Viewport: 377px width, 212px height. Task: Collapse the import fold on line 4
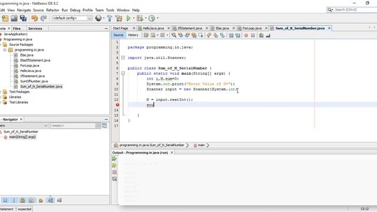123,58
